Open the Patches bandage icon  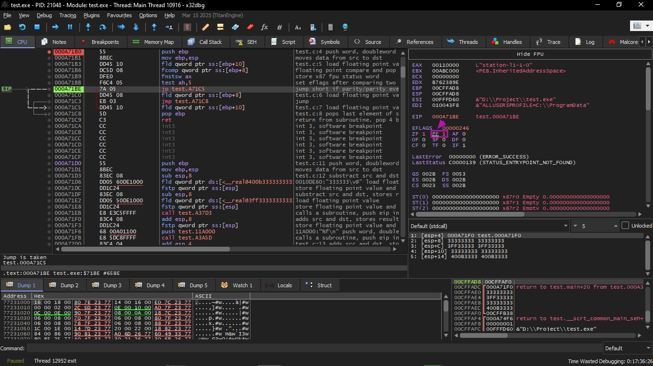205,27
